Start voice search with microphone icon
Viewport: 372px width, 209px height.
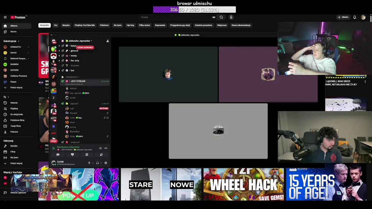(x=231, y=17)
